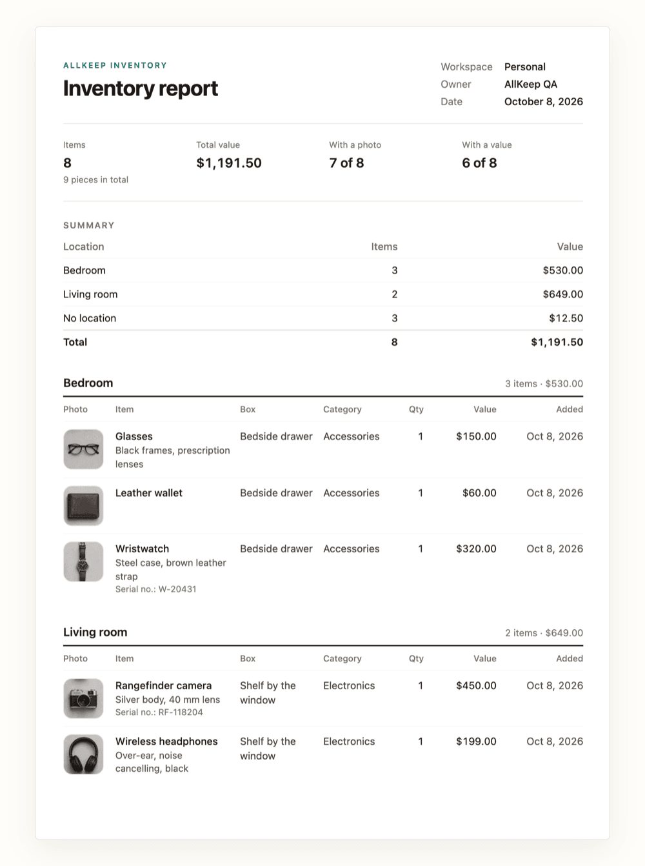645x866 pixels.
Task: Click the Wristwatch item name
Action: pyautogui.click(x=142, y=549)
